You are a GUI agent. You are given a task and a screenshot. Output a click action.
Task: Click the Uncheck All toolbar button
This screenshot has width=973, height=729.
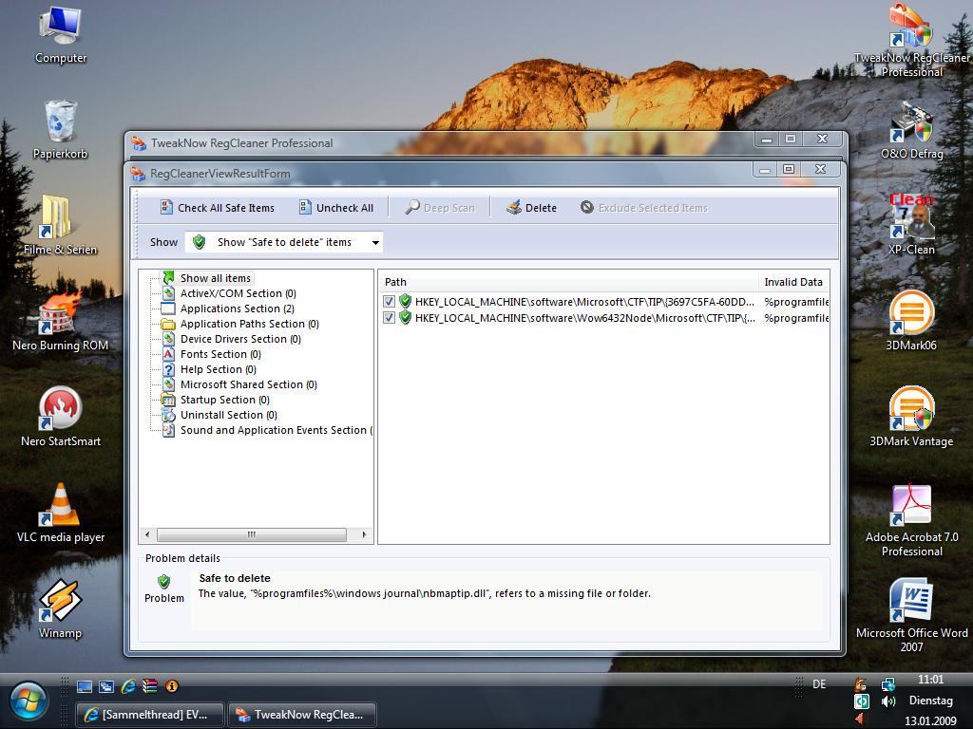[335, 208]
